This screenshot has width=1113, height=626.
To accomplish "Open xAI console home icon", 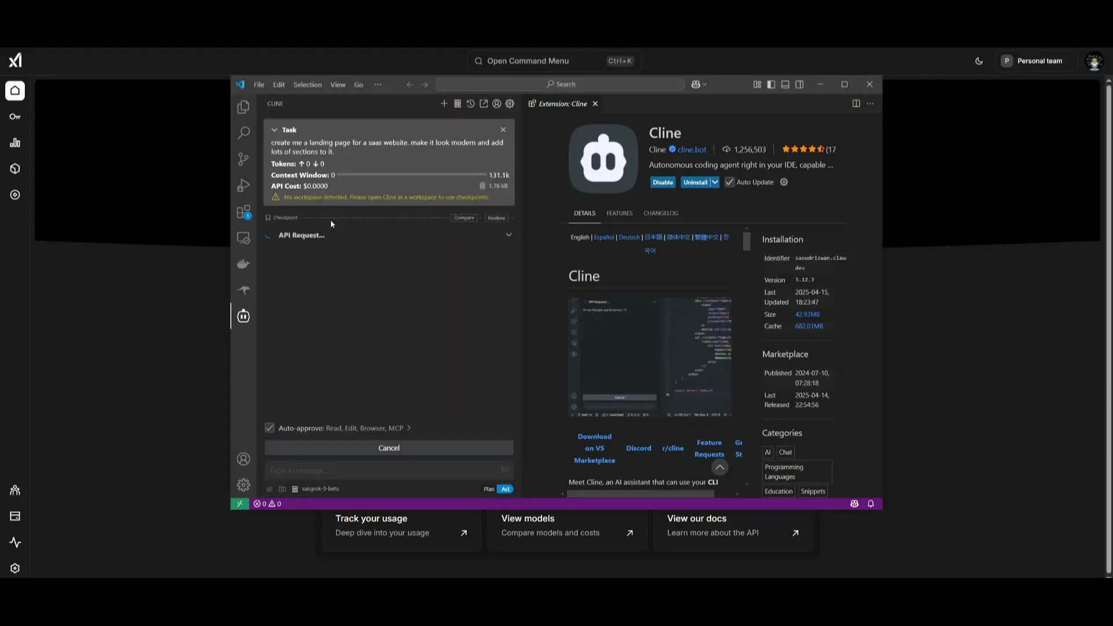I will click(x=15, y=90).
